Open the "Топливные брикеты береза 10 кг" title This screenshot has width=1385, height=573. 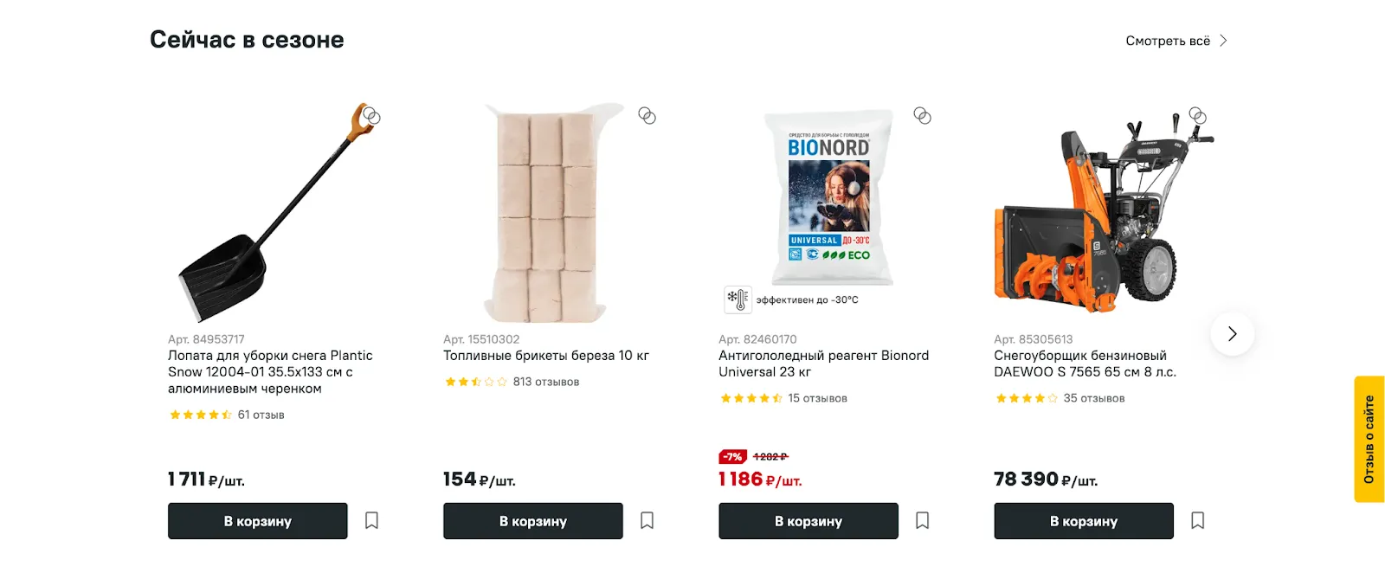click(545, 356)
